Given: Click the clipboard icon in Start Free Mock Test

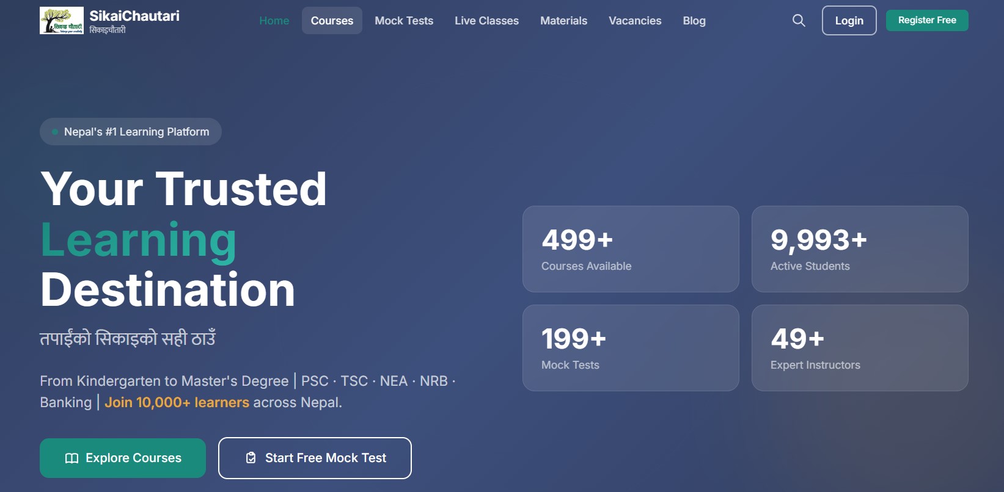Looking at the screenshot, I should pos(251,458).
